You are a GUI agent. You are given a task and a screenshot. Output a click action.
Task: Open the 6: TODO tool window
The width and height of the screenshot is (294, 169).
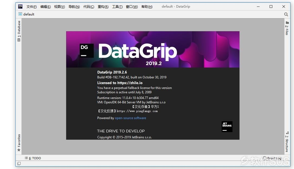point(35,158)
